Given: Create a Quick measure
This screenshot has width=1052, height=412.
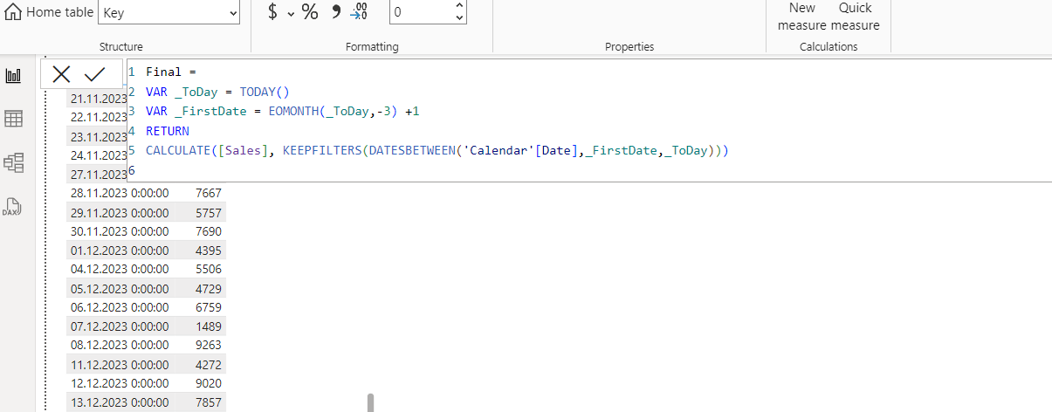Looking at the screenshot, I should coord(856,17).
